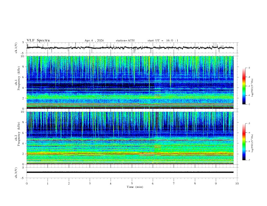Screen dimensions: 267x206
Task: Click the ch.1 spectrogram "2" kHz tick label
Action: (23, 98)
